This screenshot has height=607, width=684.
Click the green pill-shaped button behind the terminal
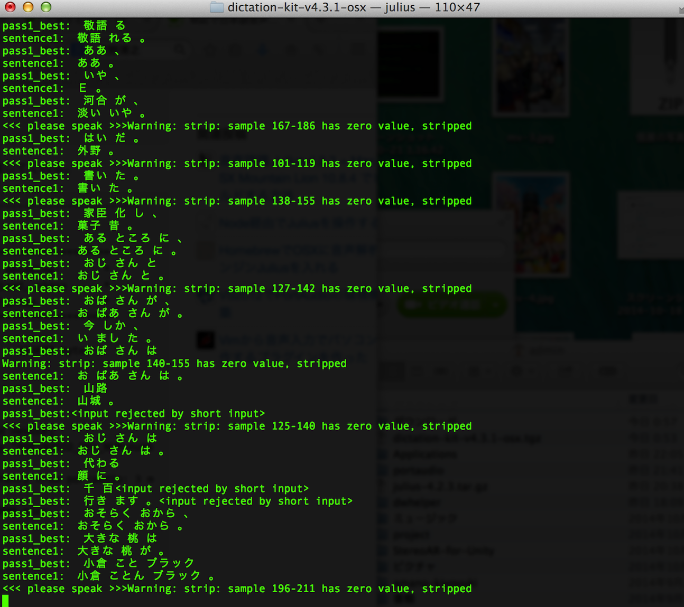(452, 305)
